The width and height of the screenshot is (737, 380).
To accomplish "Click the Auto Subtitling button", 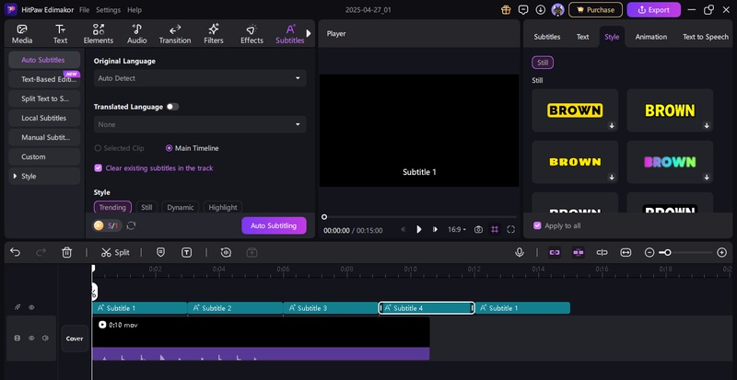I will (x=274, y=225).
